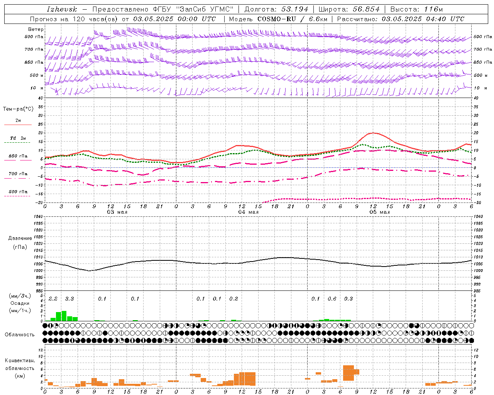494x395 pixels.
Task: Click the '0.2' precipitation total value
Action: coord(233,299)
